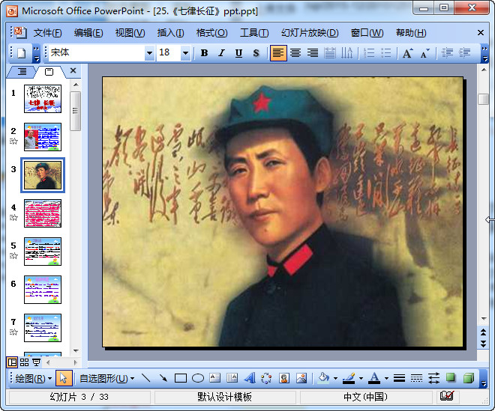Click the Increase Indent icon
Image resolution: width=495 pixels, height=411 pixels.
click(465, 53)
